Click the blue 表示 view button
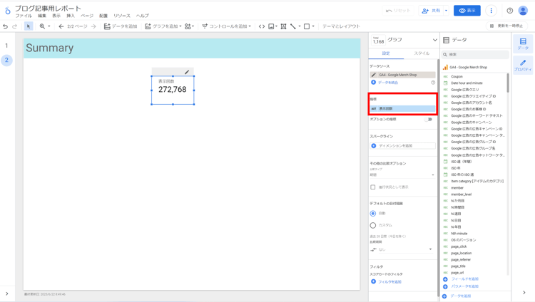The height and width of the screenshot is (302, 535). (467, 11)
